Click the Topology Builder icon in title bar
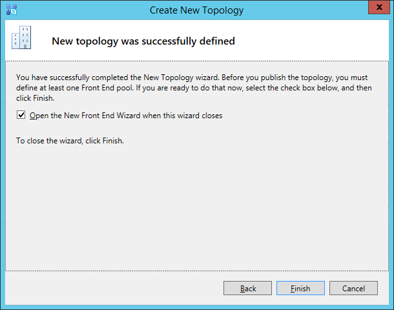The image size is (394, 310). [12, 10]
